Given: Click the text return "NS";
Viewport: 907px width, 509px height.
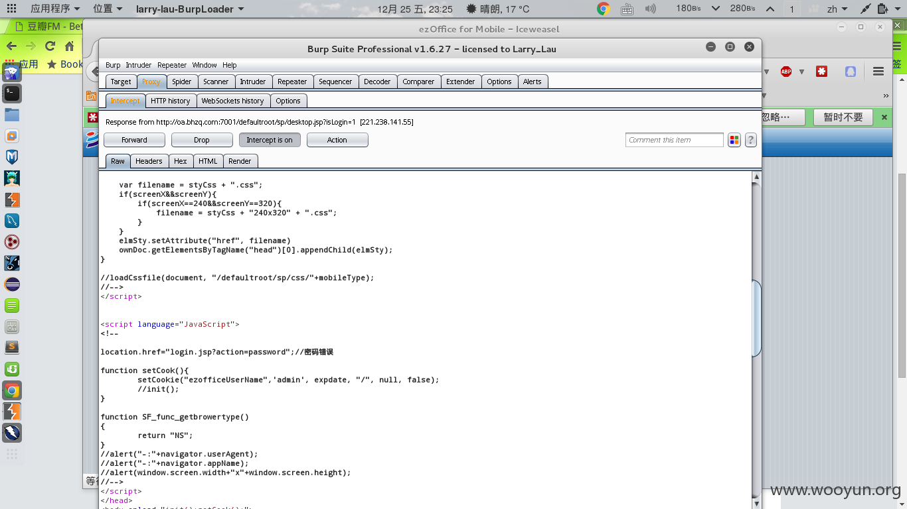Looking at the screenshot, I should pos(165,435).
